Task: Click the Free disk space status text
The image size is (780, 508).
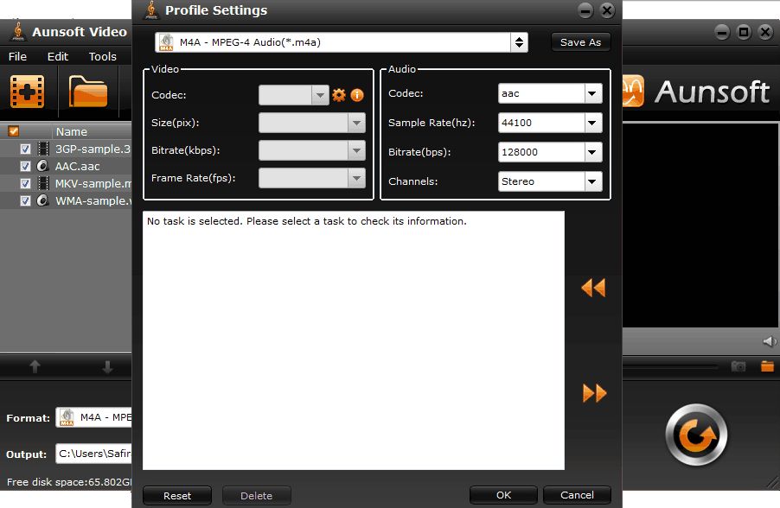Action: click(69, 482)
